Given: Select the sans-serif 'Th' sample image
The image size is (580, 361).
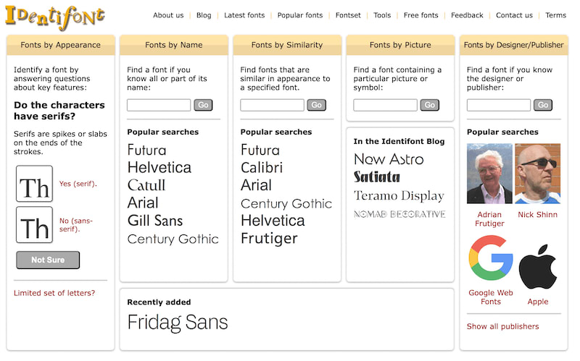Looking at the screenshot, I should (34, 225).
